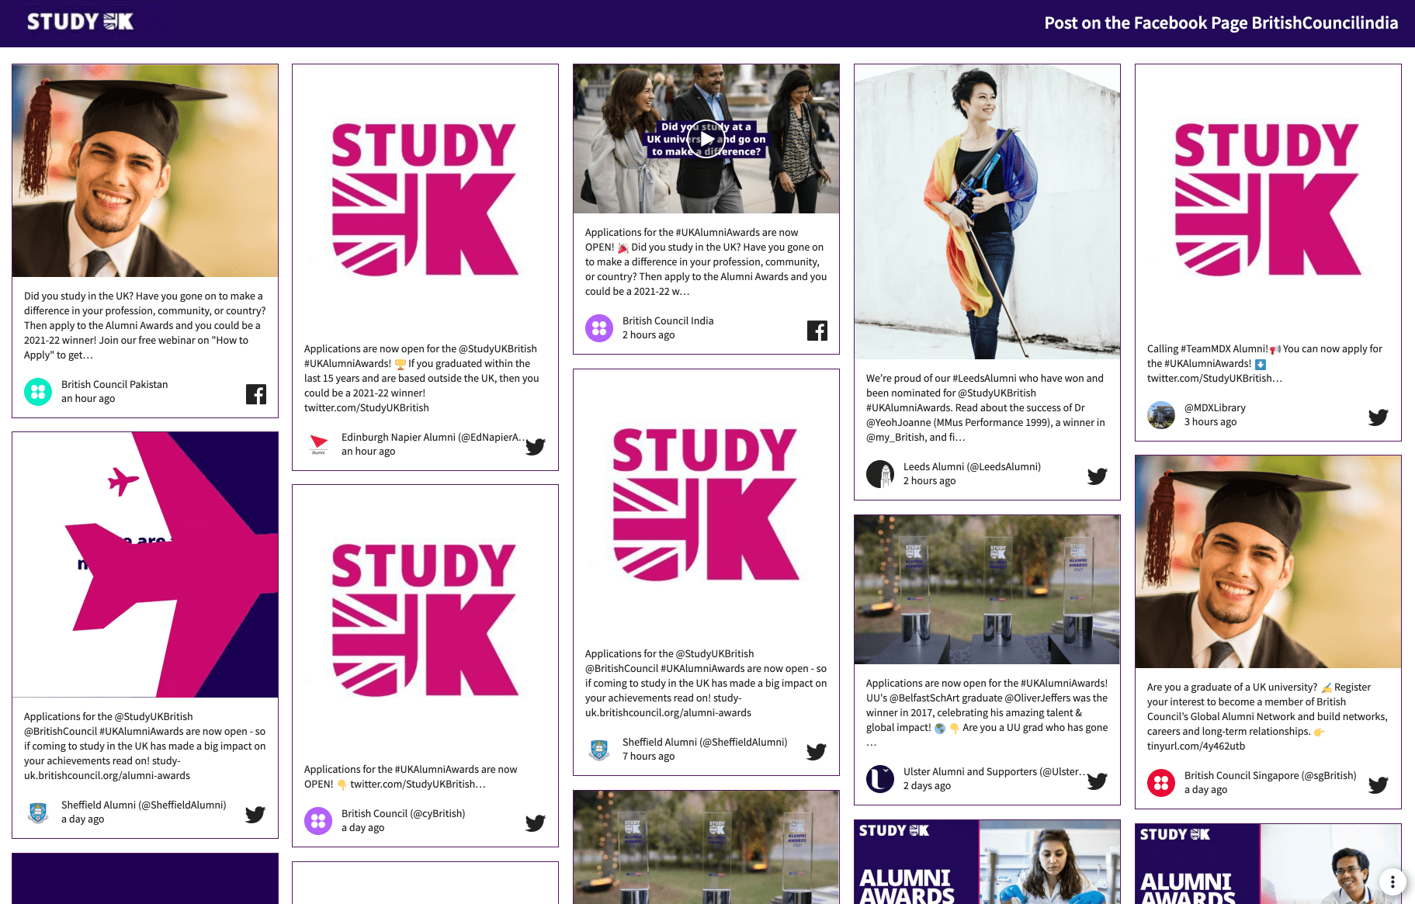Open Leeds Alumni (@LeedsAlumni) author name

tap(972, 467)
